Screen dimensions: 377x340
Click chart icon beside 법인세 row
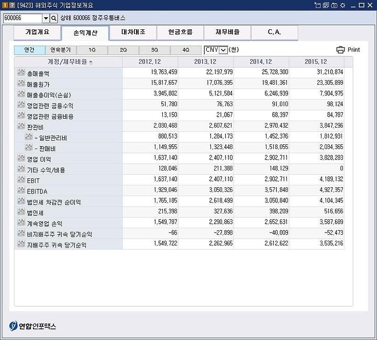point(21,211)
